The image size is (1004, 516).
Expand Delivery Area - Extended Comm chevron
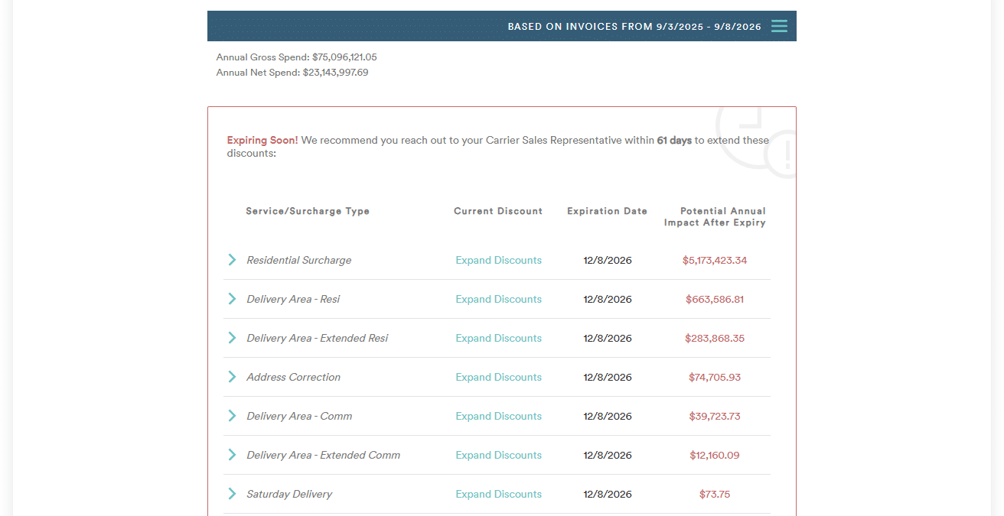coord(232,455)
